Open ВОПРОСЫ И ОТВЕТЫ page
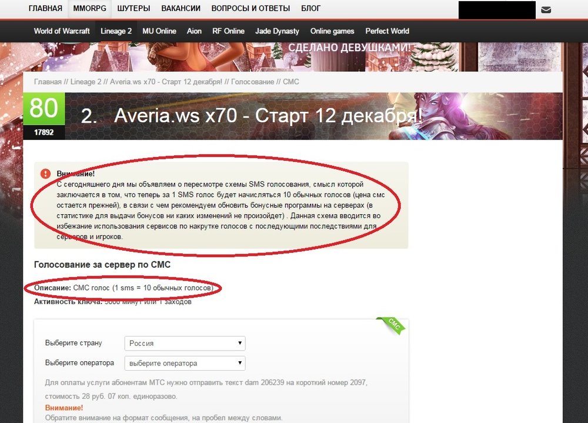This screenshot has width=588, height=423. click(x=250, y=9)
